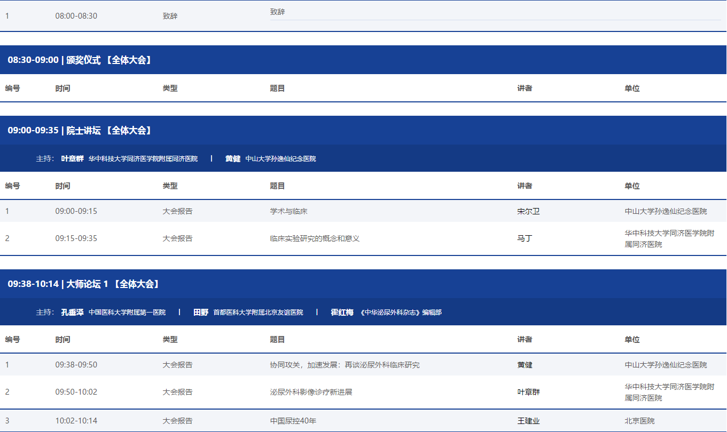Click the talk 协同攻关，加速发展 title
This screenshot has width=727, height=432.
pyautogui.click(x=345, y=365)
